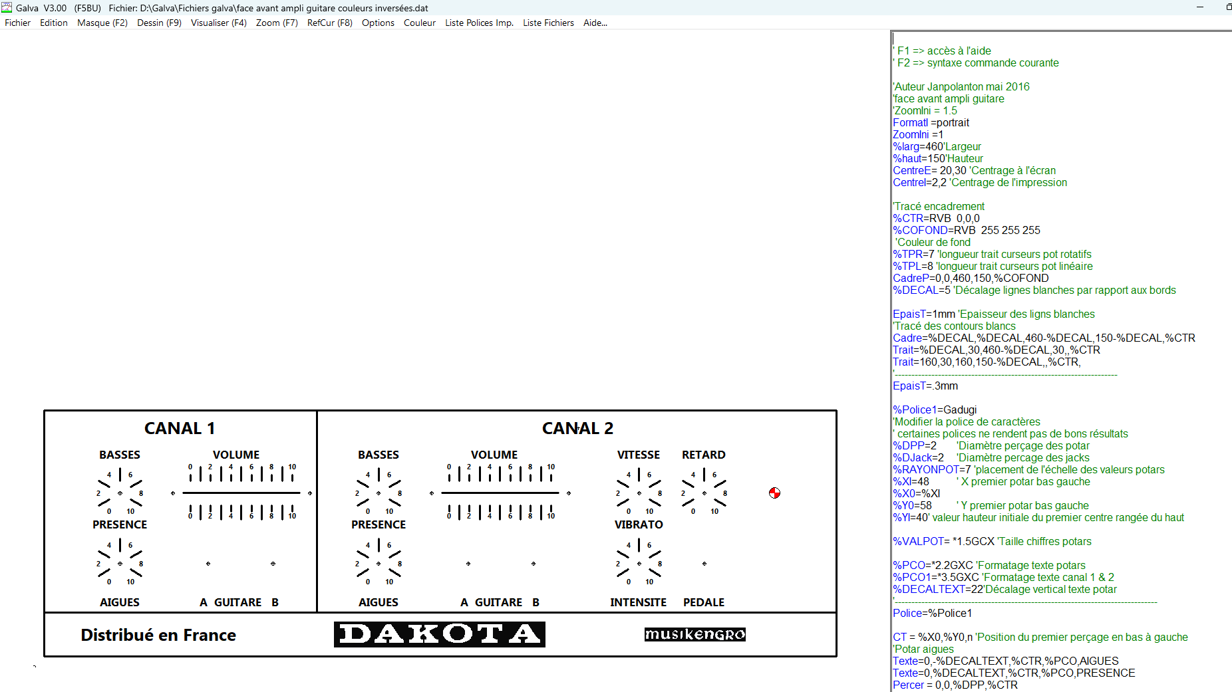Viewport: 1232px width, 692px height.
Task: Click the VIBRATO rotary dial in CANAL 2
Action: pos(639,563)
